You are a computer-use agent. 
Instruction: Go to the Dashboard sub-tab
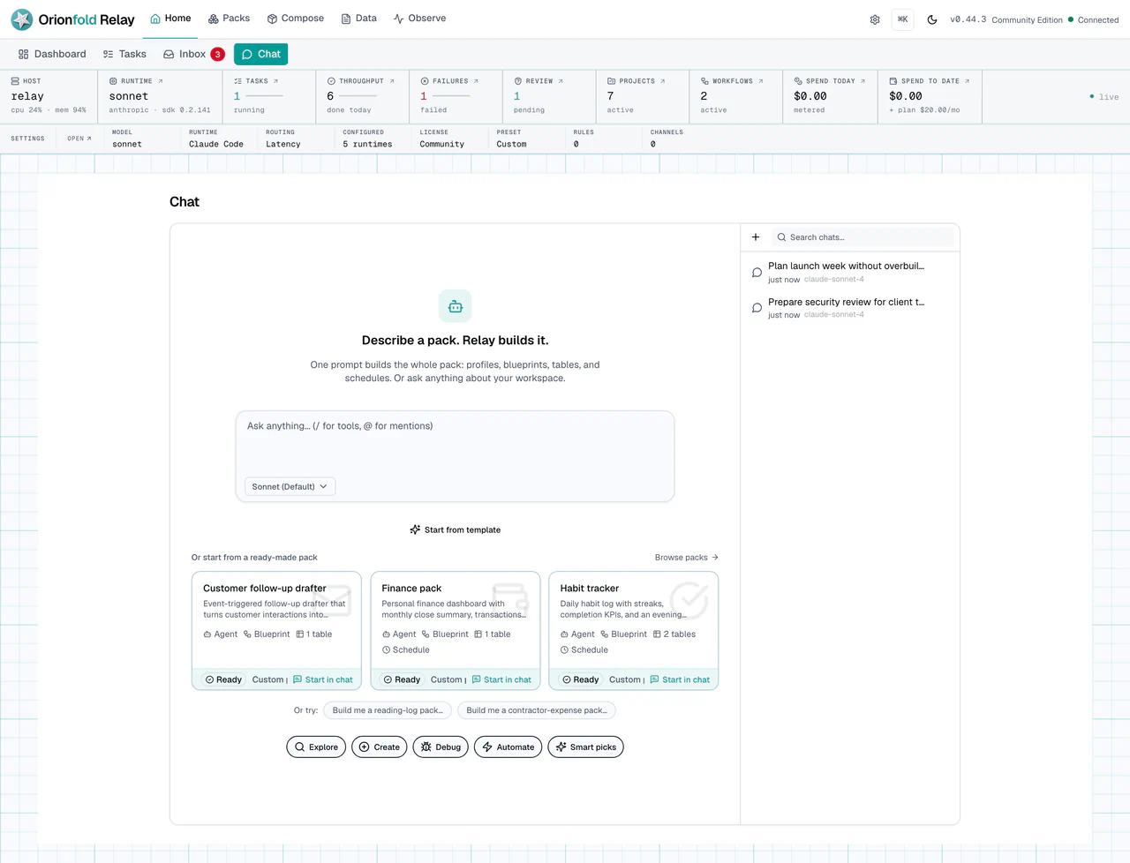coord(52,54)
